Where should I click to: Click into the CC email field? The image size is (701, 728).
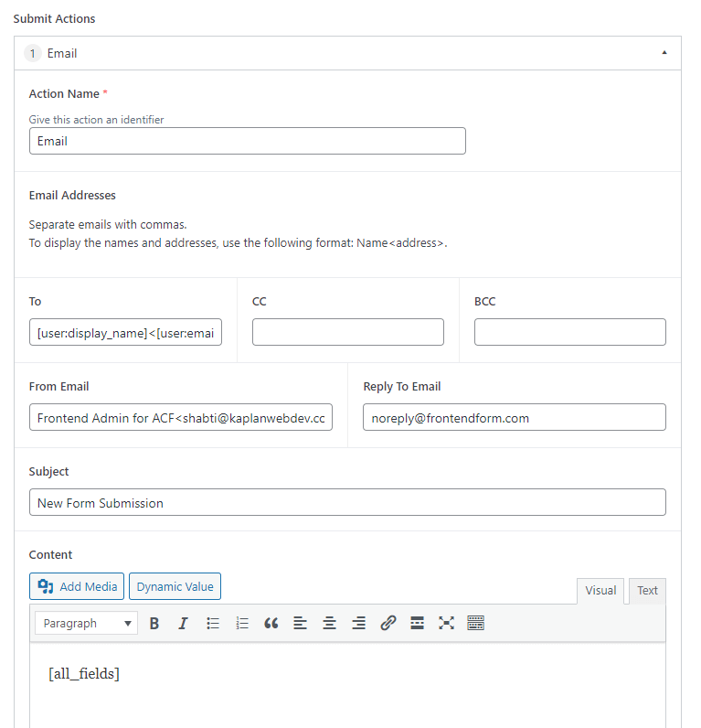(x=348, y=332)
